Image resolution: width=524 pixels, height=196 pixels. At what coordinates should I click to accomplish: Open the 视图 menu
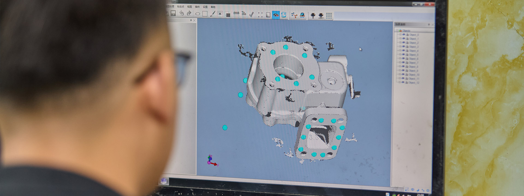[x=189, y=7]
